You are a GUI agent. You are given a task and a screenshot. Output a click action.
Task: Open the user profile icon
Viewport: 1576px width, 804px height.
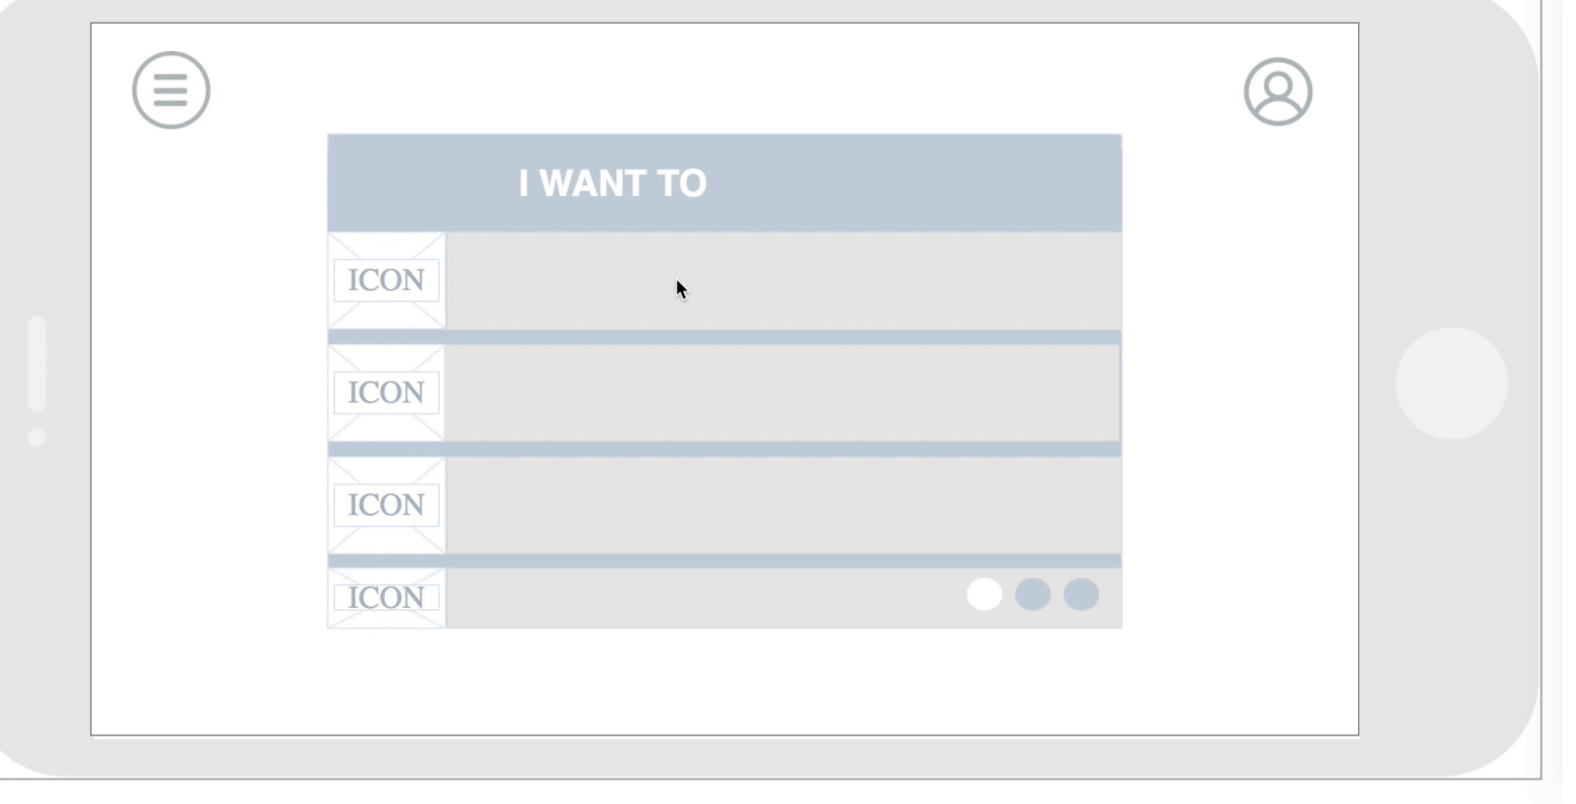pos(1278,92)
